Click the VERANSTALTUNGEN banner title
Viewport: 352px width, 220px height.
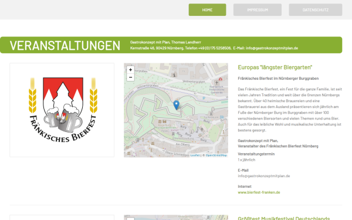65,46
